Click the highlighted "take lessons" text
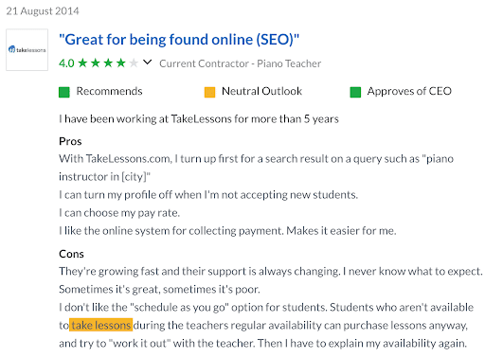The width and height of the screenshot is (485, 358). click(x=101, y=325)
